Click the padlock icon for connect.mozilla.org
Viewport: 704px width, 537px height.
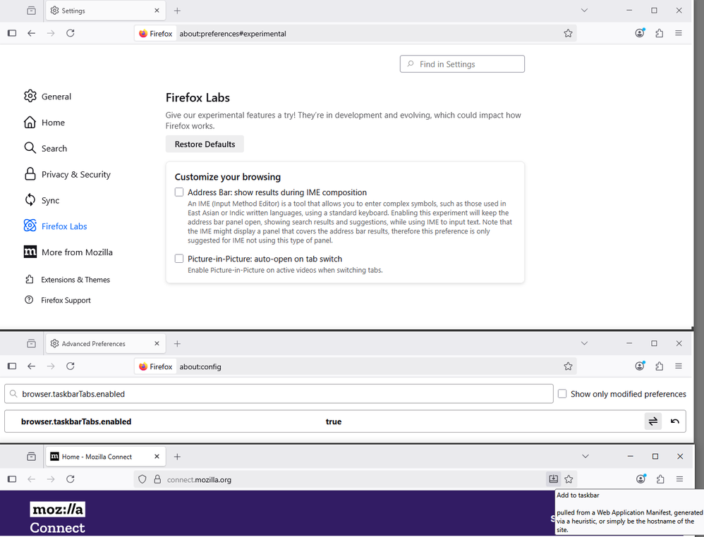pyautogui.click(x=157, y=480)
